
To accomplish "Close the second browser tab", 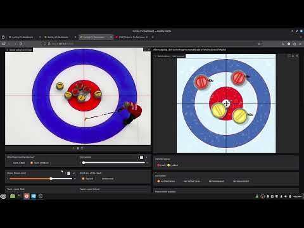I will coord(75,37).
